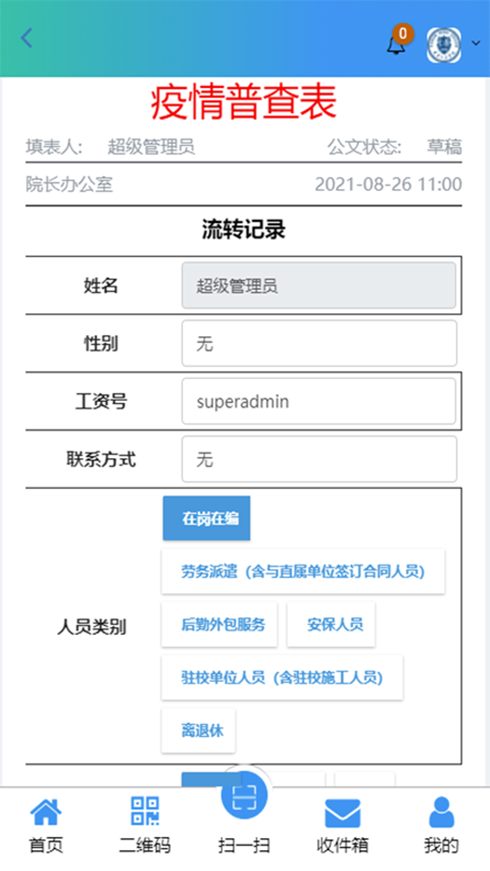Select 在岗在编 personnel category
Screen dimensions: 490x871
click(x=206, y=518)
